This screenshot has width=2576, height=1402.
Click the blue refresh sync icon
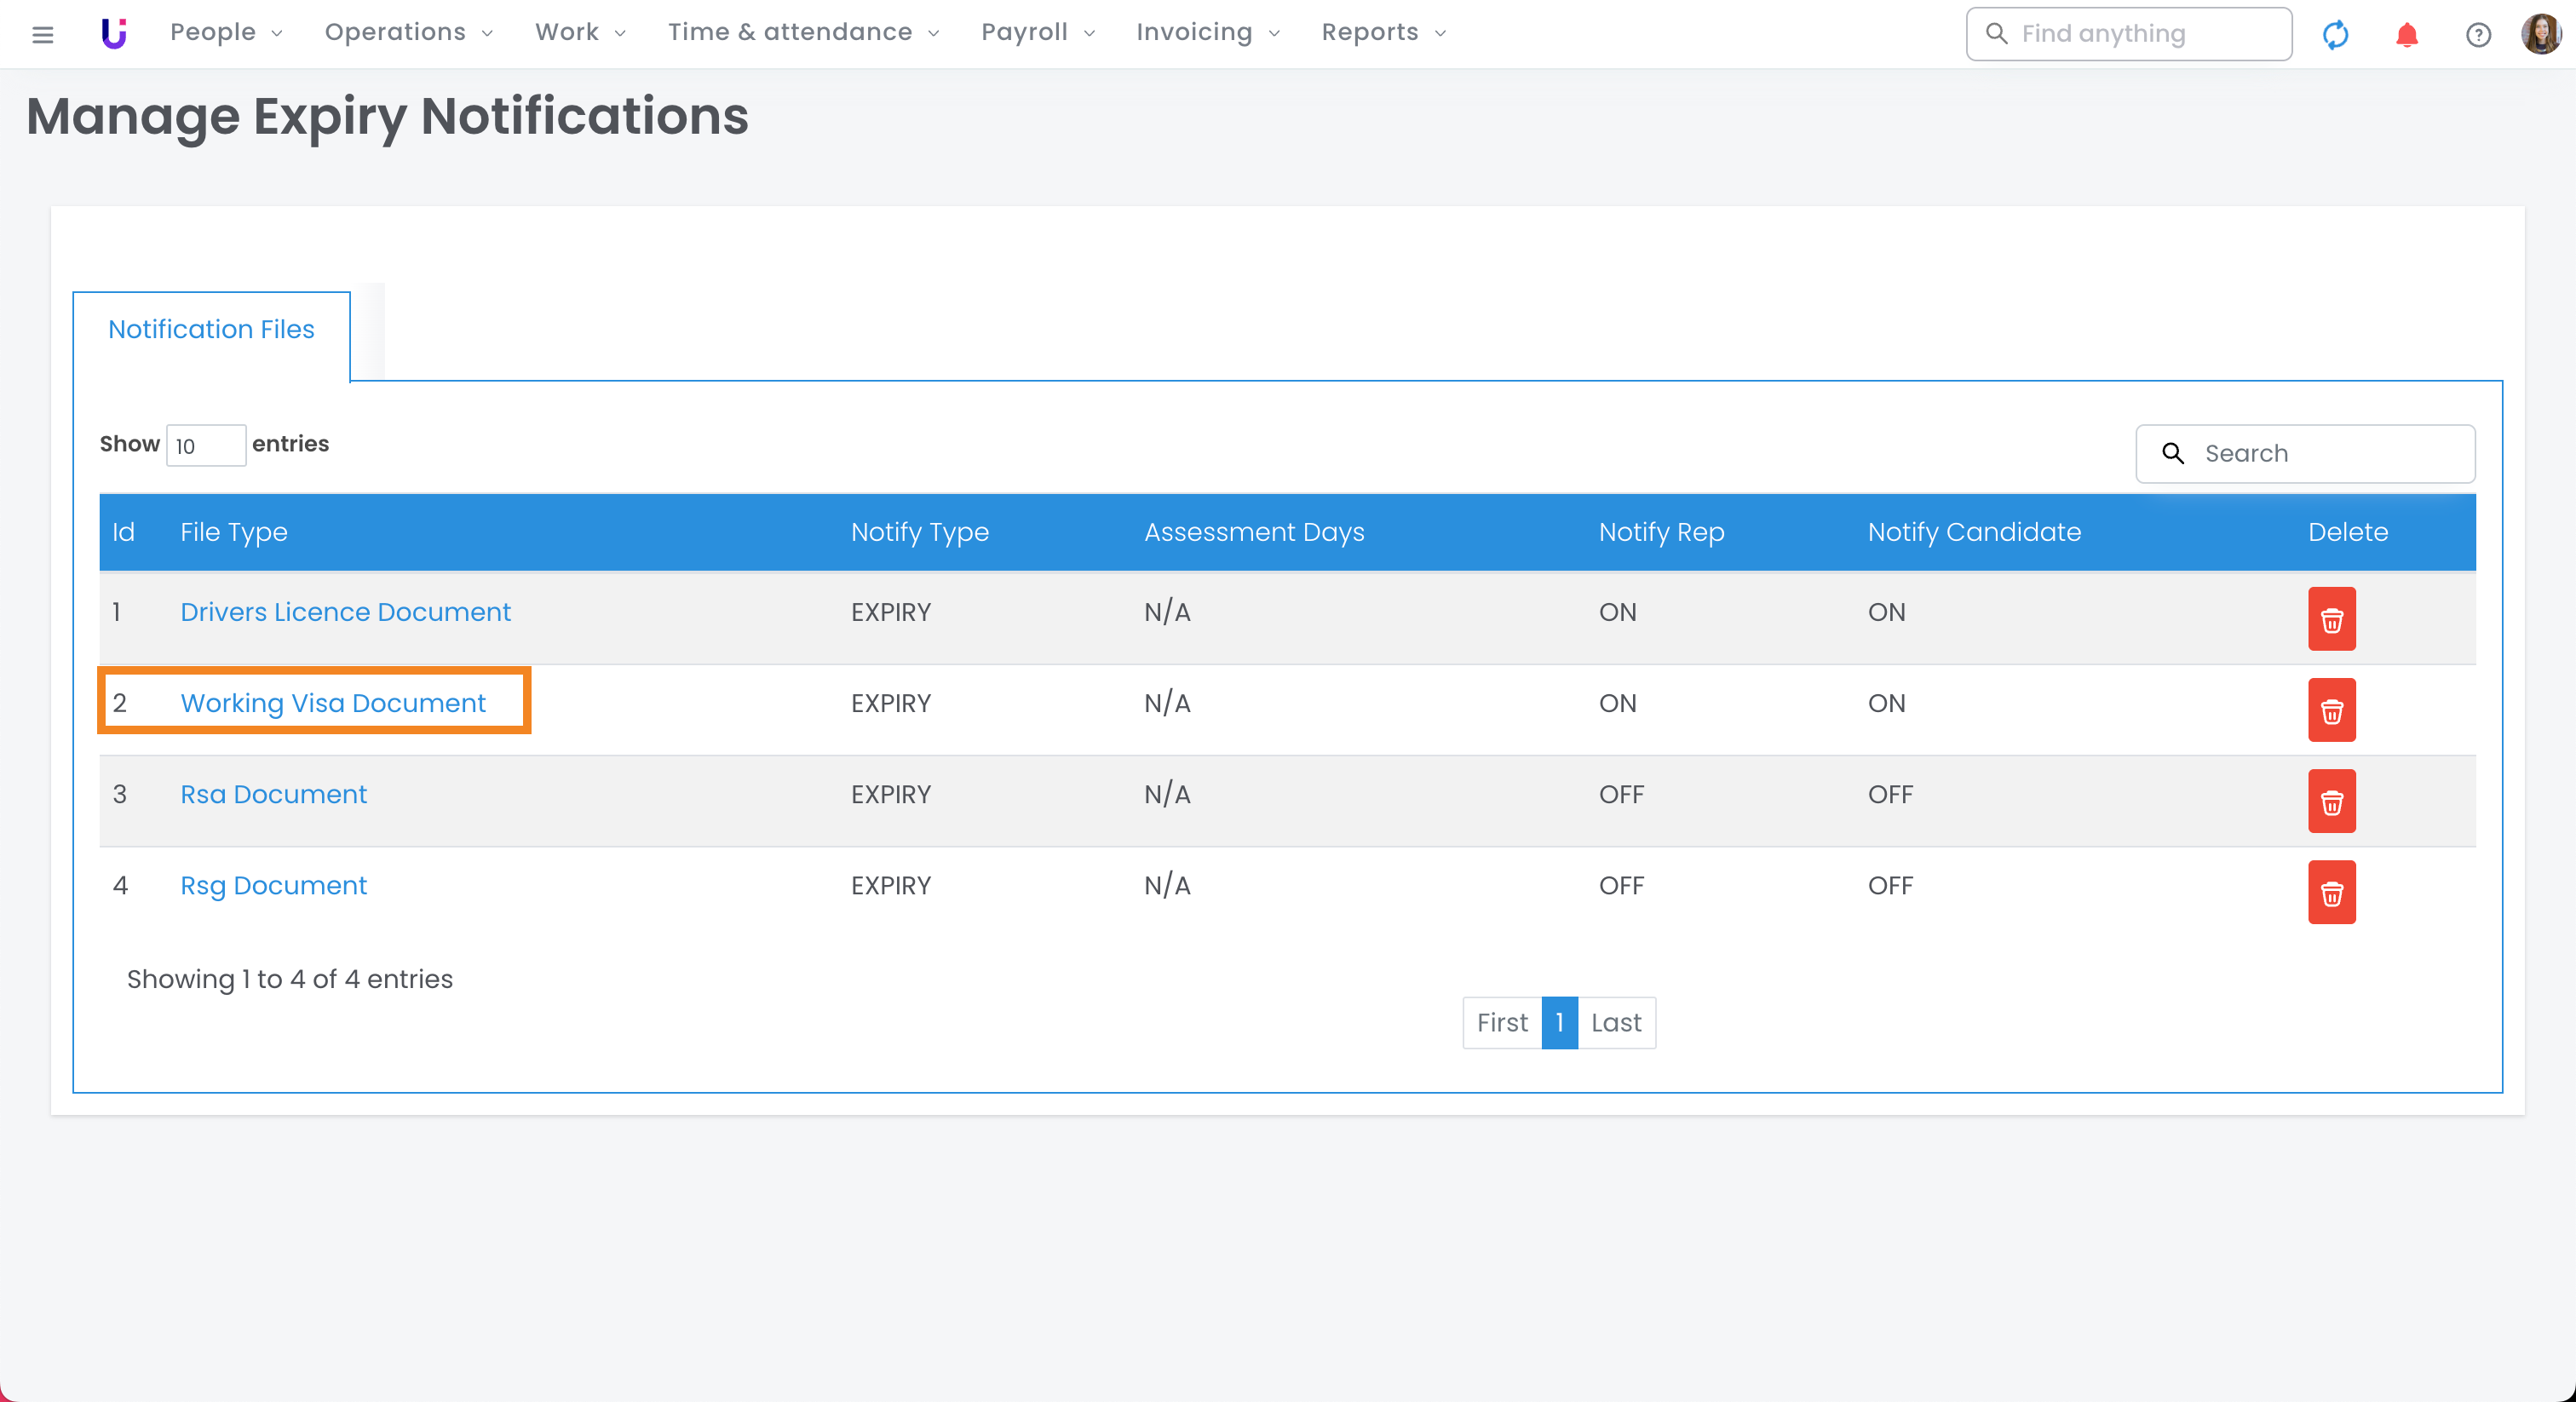(x=2335, y=35)
